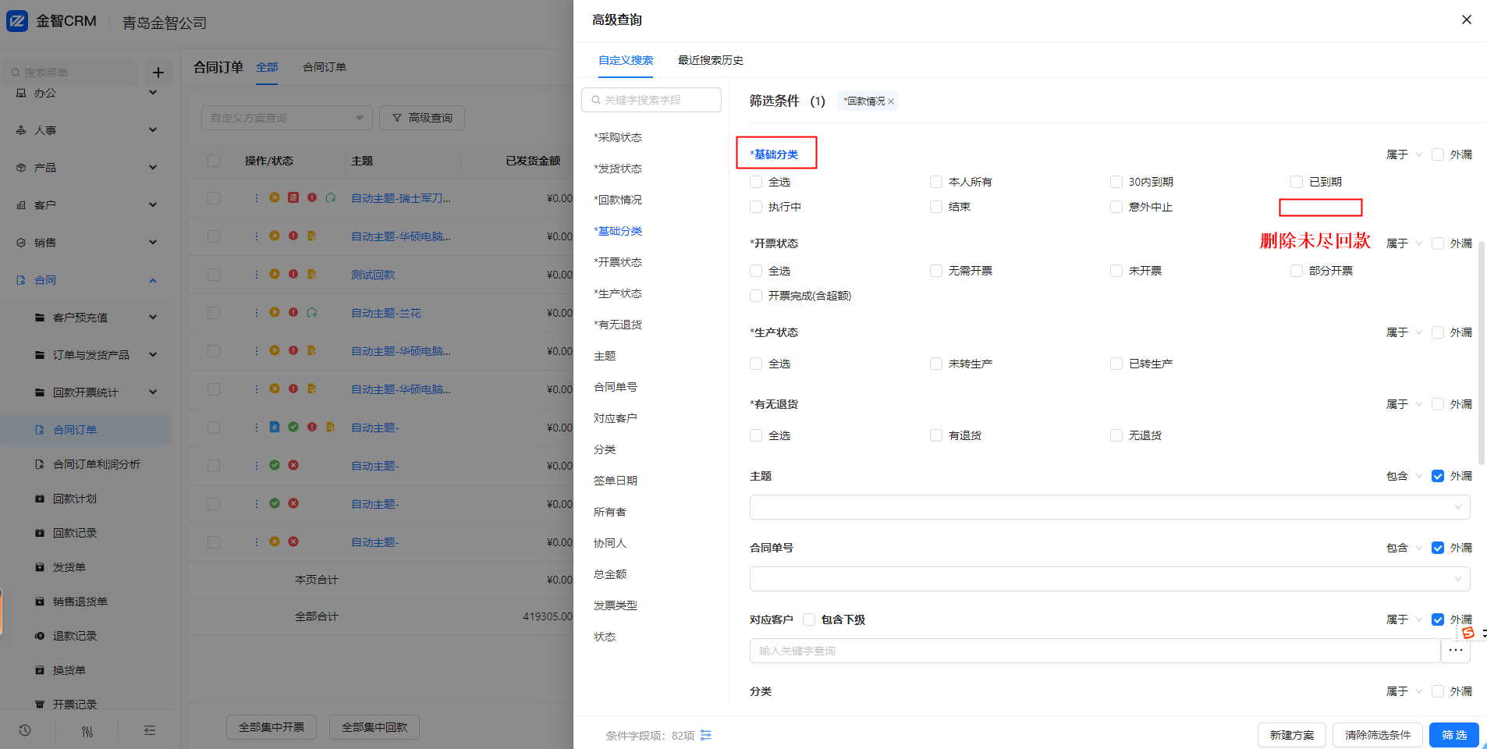This screenshot has height=749, width=1487.
Task: Click the plus icon beside the menu search
Action: pyautogui.click(x=158, y=73)
